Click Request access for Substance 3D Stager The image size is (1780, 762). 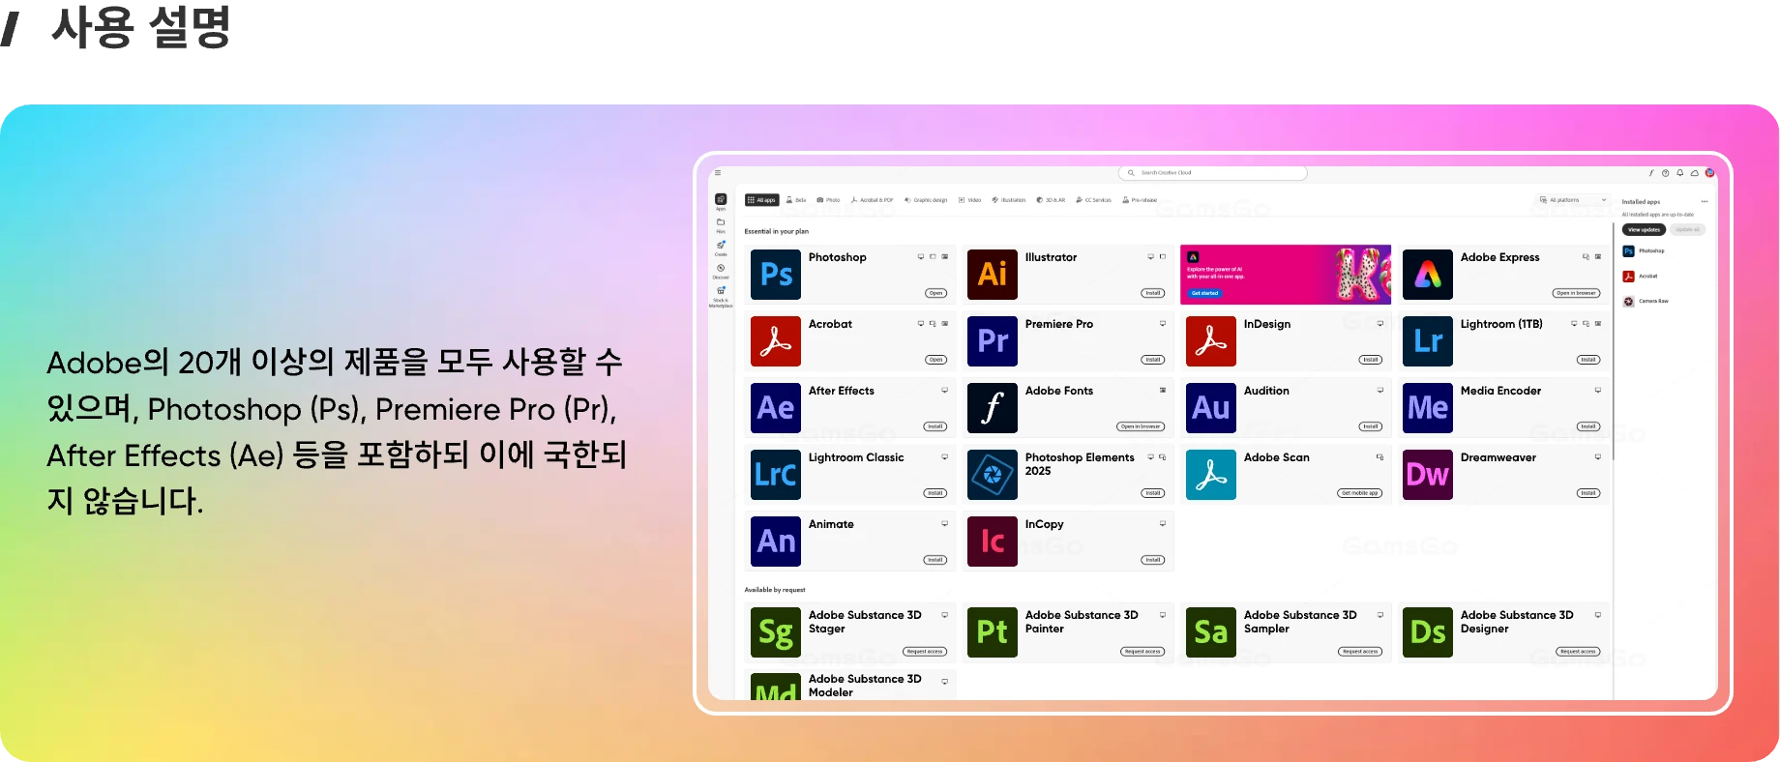click(x=925, y=652)
